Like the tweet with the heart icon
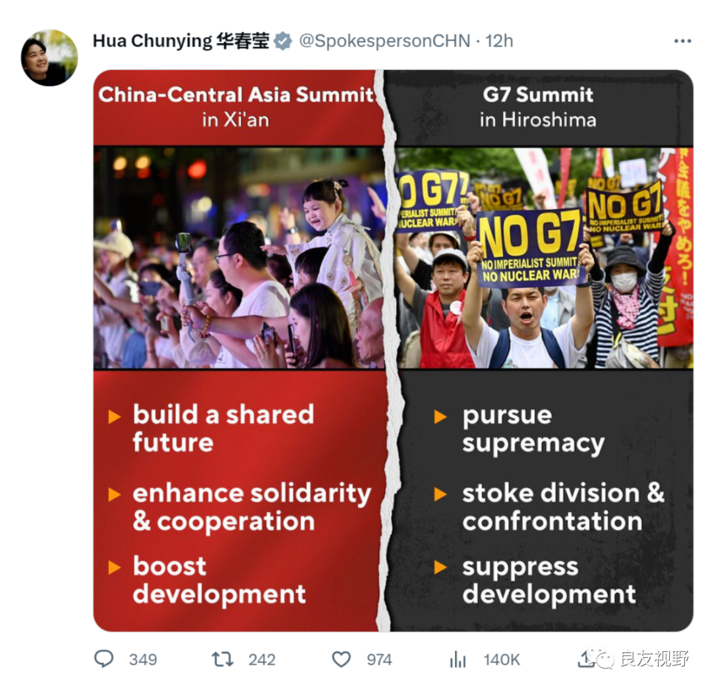This screenshot has width=712, height=690. [341, 659]
